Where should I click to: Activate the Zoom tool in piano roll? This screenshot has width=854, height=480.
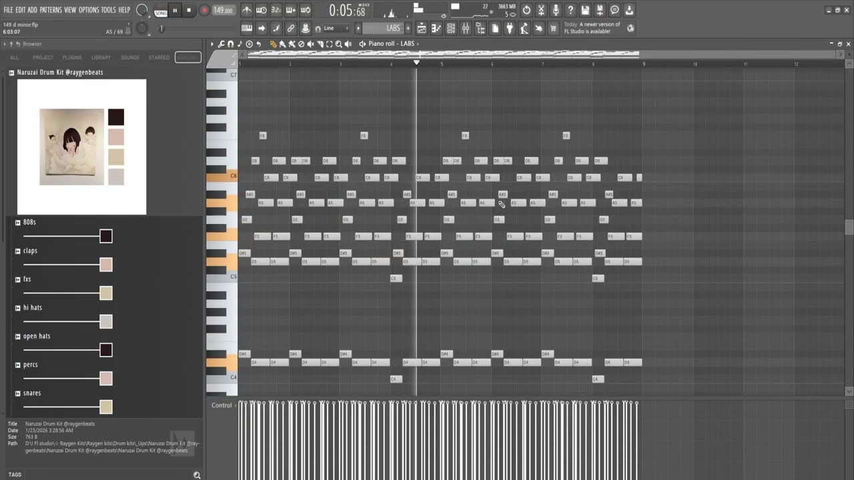tap(338, 44)
